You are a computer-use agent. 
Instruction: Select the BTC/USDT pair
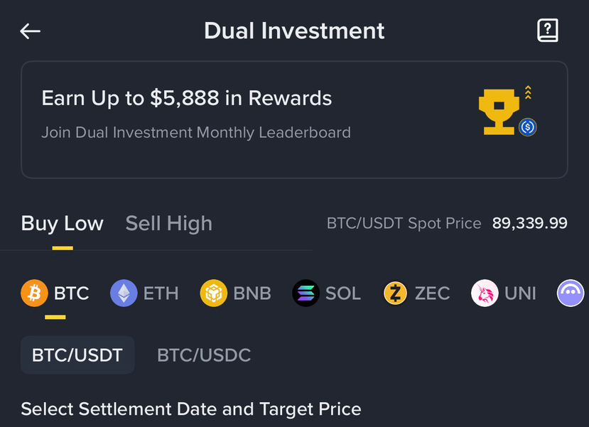[77, 355]
